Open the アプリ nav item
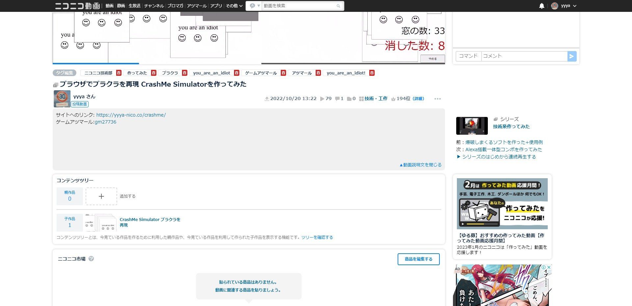 coord(216,6)
